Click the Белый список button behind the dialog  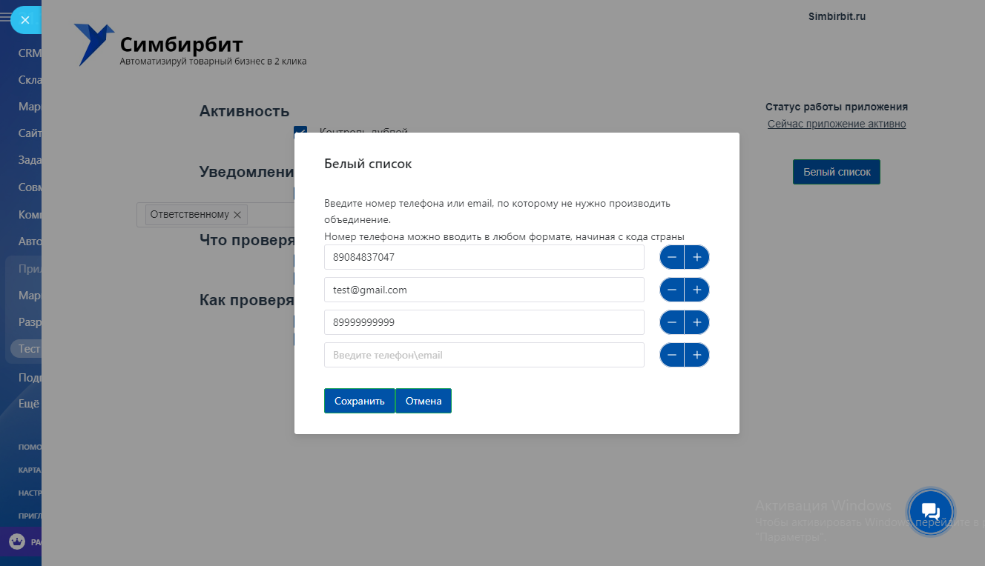coord(837,172)
